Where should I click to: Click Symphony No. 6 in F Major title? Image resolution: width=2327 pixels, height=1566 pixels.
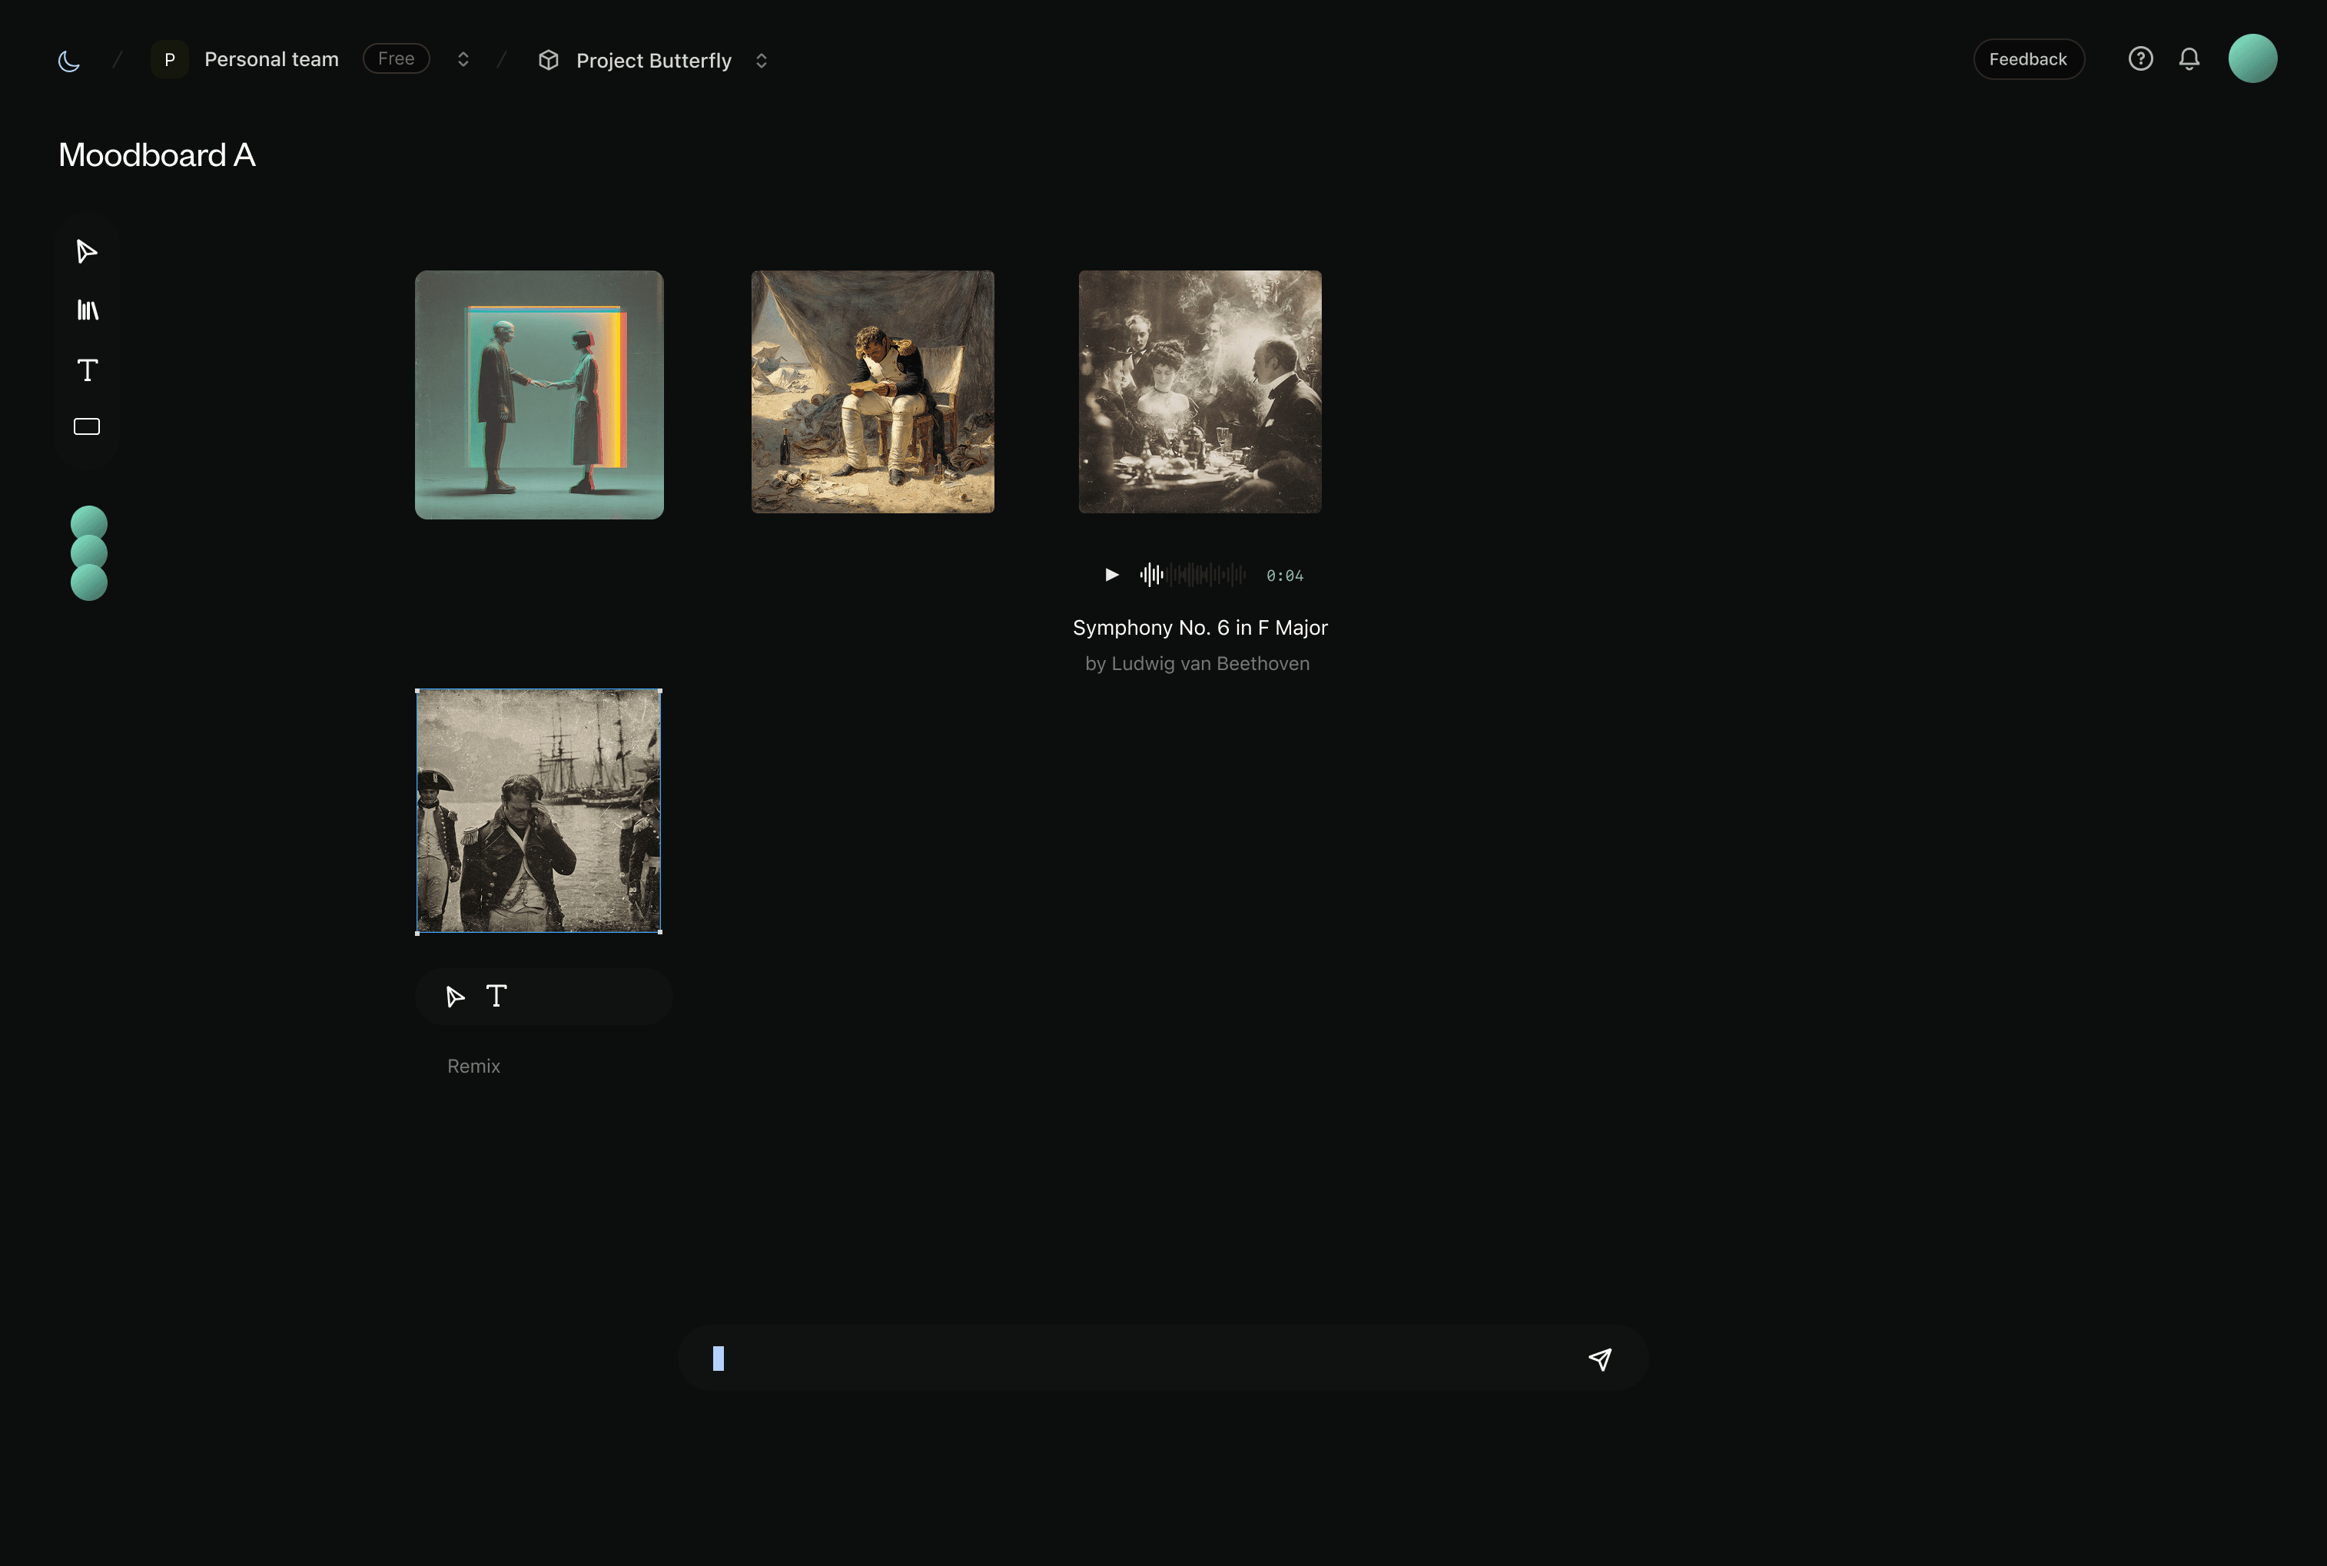pyautogui.click(x=1200, y=627)
